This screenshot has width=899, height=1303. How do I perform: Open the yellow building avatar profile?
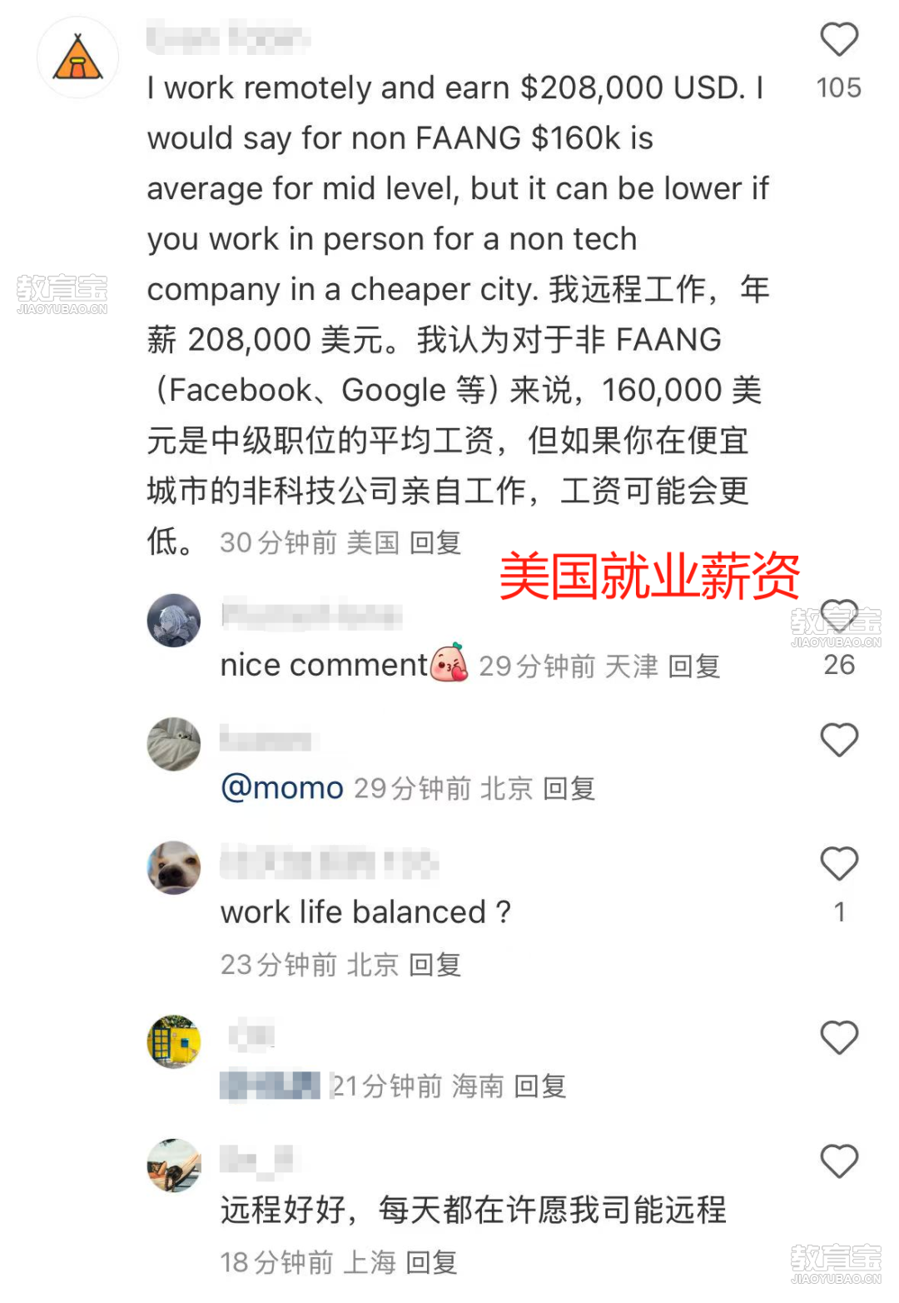coord(174,1041)
